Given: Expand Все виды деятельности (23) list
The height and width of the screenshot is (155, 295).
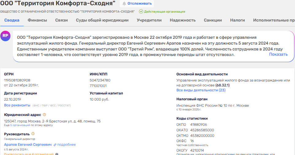Looking at the screenshot, I should pyautogui.click(x=201, y=90).
